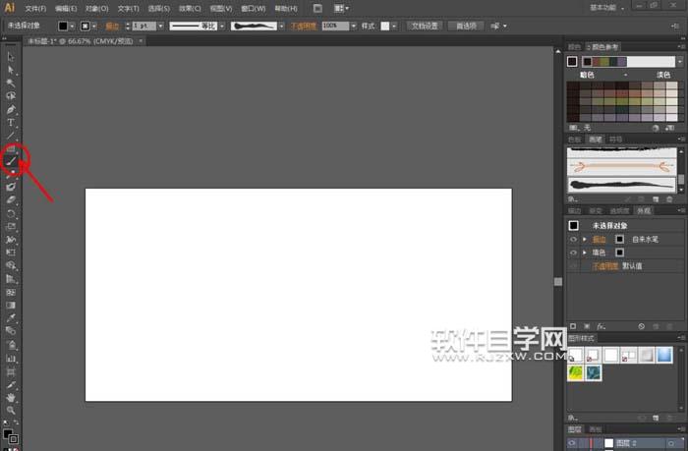Viewport: 688px width, 451px height.
Task: Select the Zoom magnifier tool
Action: [12, 410]
